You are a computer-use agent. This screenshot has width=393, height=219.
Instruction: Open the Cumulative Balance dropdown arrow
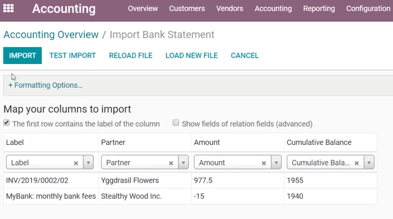[369, 162]
